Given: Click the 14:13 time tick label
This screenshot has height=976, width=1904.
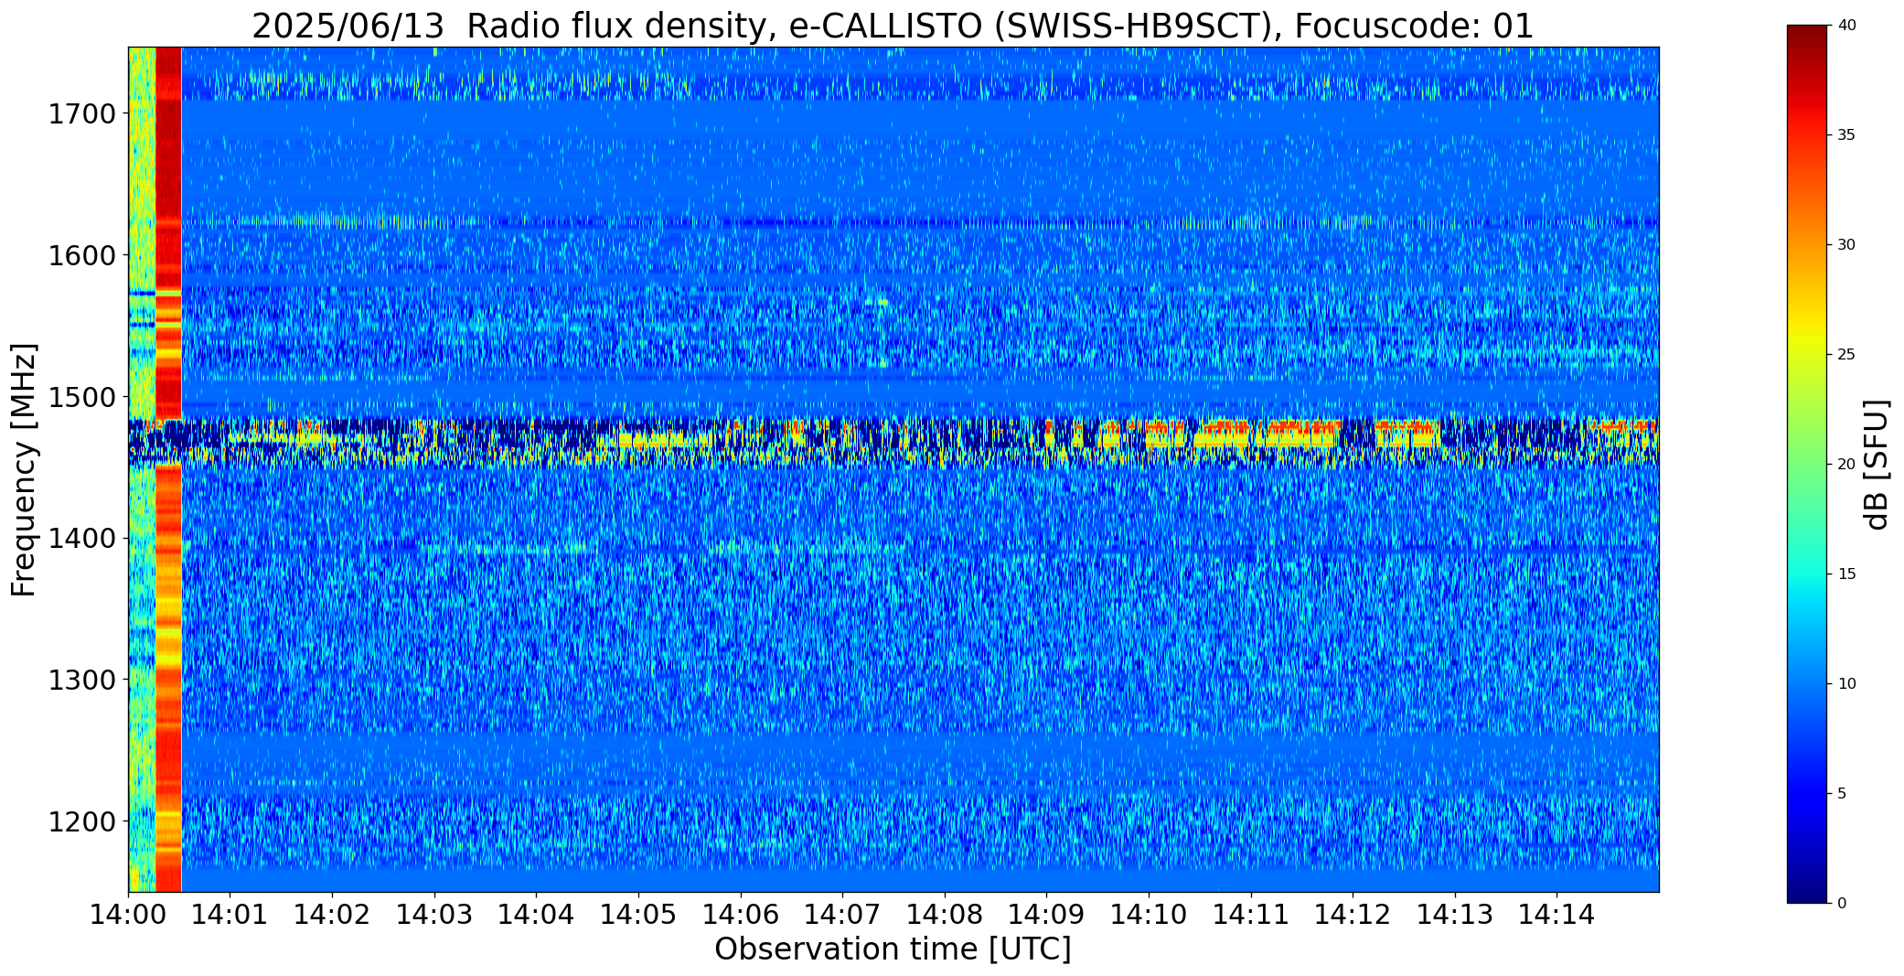Looking at the screenshot, I should click(x=1455, y=914).
